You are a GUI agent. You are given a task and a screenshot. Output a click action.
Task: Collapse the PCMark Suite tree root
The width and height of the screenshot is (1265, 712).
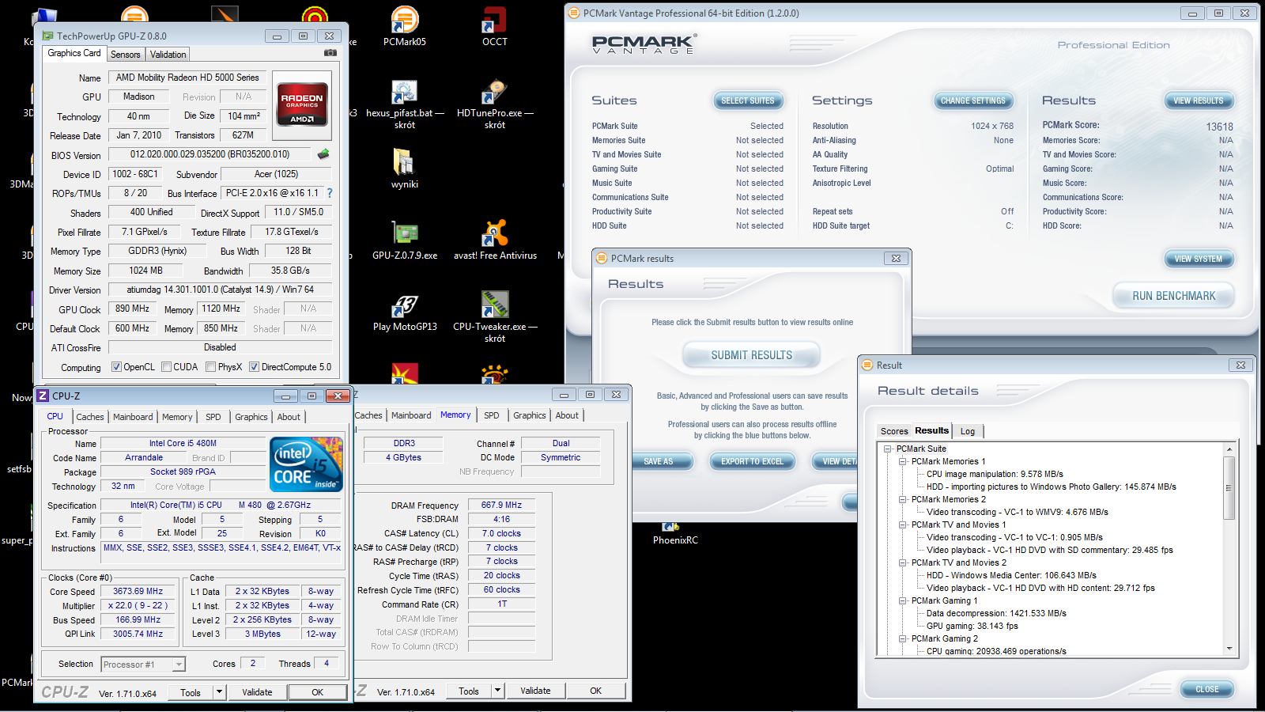pos(888,449)
